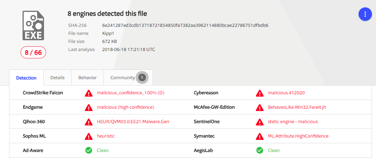Open the three-dot more options menu
This screenshot has height=158, width=376.
pyautogui.click(x=365, y=14)
